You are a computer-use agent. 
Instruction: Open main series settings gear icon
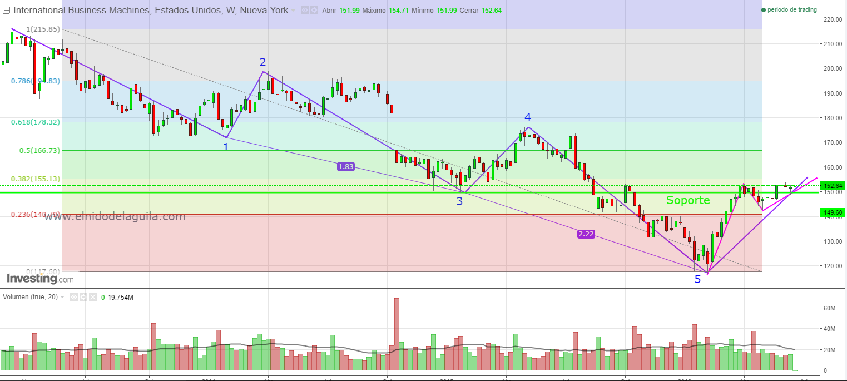coord(314,10)
